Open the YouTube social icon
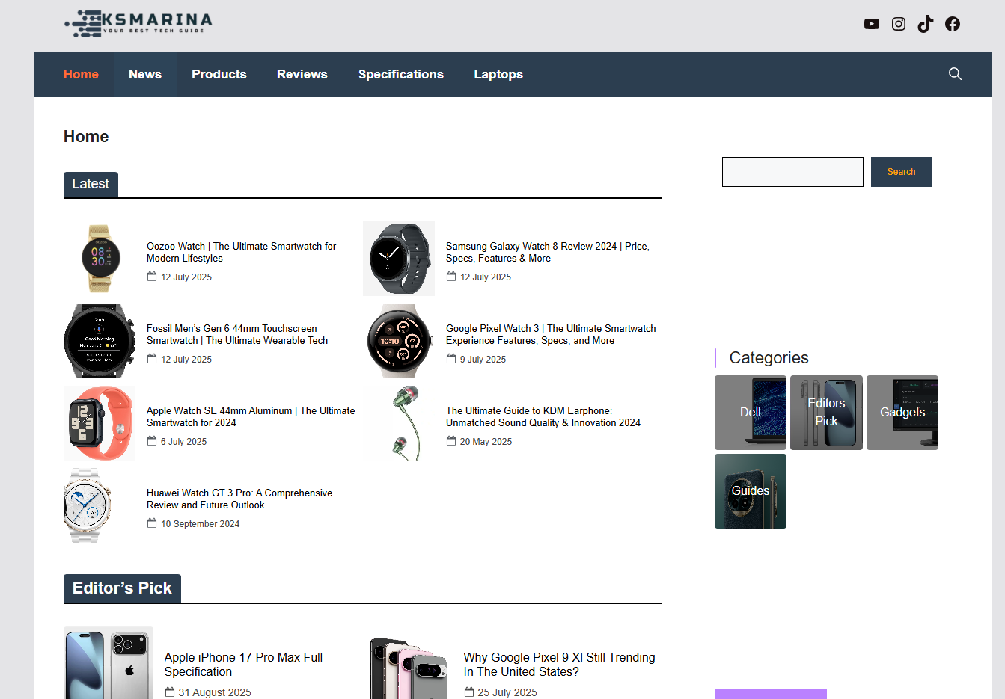 (871, 24)
